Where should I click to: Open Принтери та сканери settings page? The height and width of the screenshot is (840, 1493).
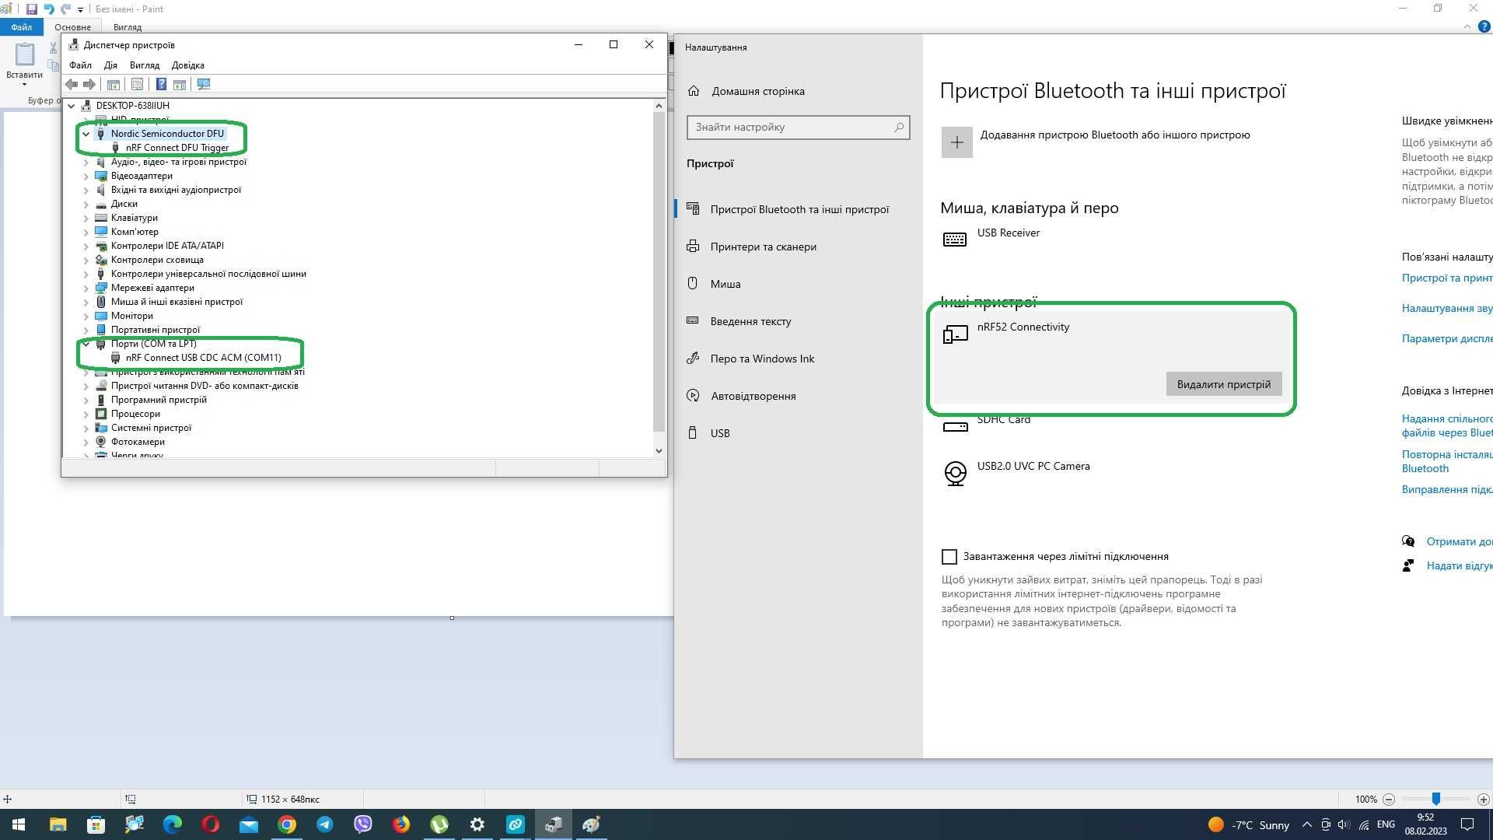coord(763,247)
